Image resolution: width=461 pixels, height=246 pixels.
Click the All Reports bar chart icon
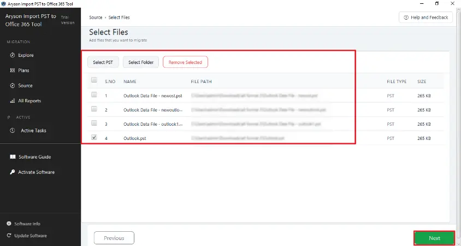click(x=13, y=101)
